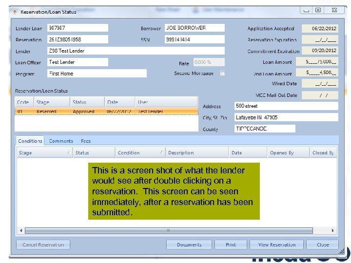Click the Close button at bottom
351x263 pixels.
322,244
